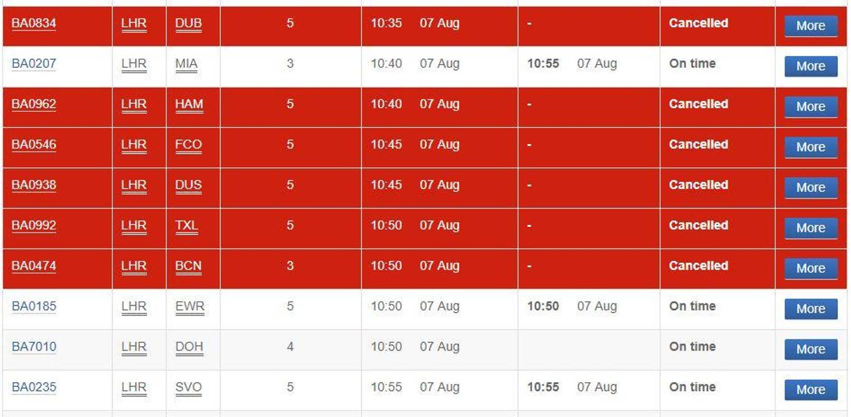This screenshot has width=851, height=417.
Task: Click More on BA0474 Barcelona row
Action: coord(810,268)
